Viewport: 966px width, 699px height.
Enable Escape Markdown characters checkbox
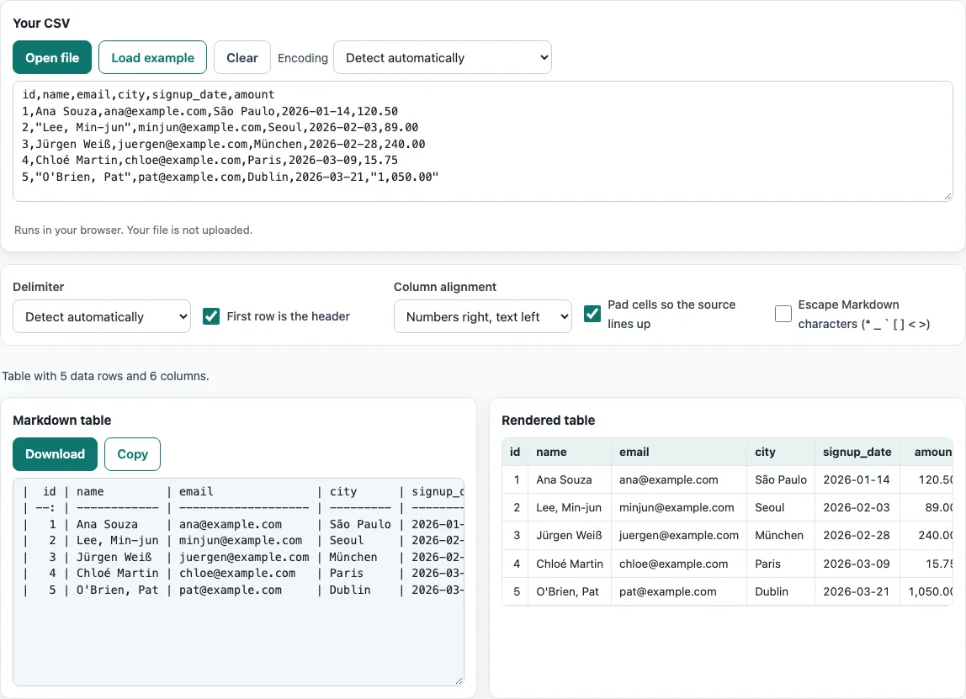(x=783, y=314)
